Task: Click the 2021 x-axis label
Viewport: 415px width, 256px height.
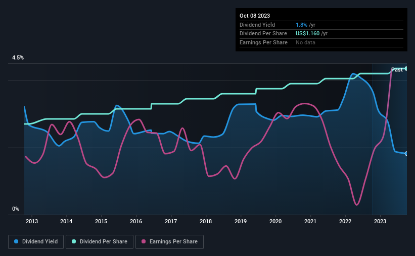Action: (x=310, y=221)
